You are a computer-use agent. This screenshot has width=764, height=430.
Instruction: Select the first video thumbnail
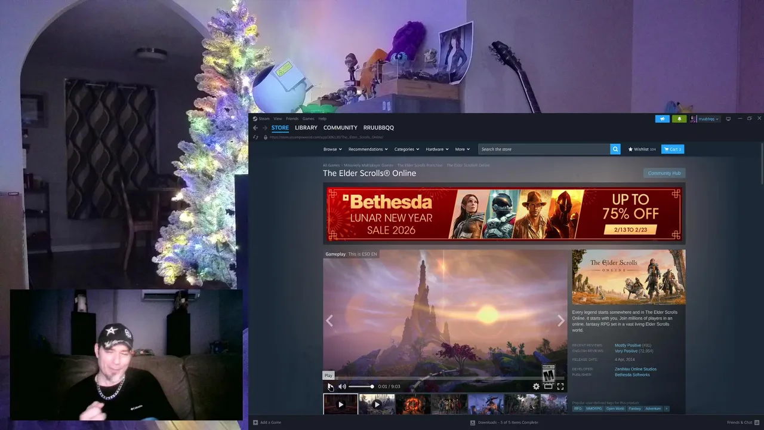[341, 404]
